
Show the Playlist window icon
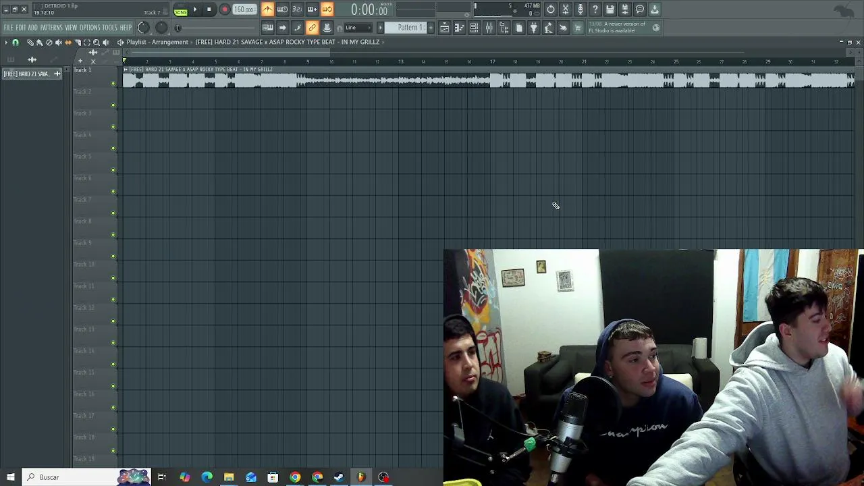point(445,28)
